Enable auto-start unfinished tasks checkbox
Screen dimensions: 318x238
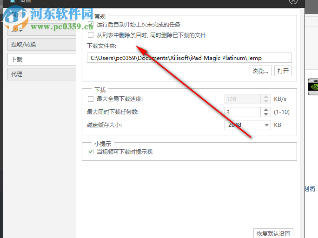point(91,25)
